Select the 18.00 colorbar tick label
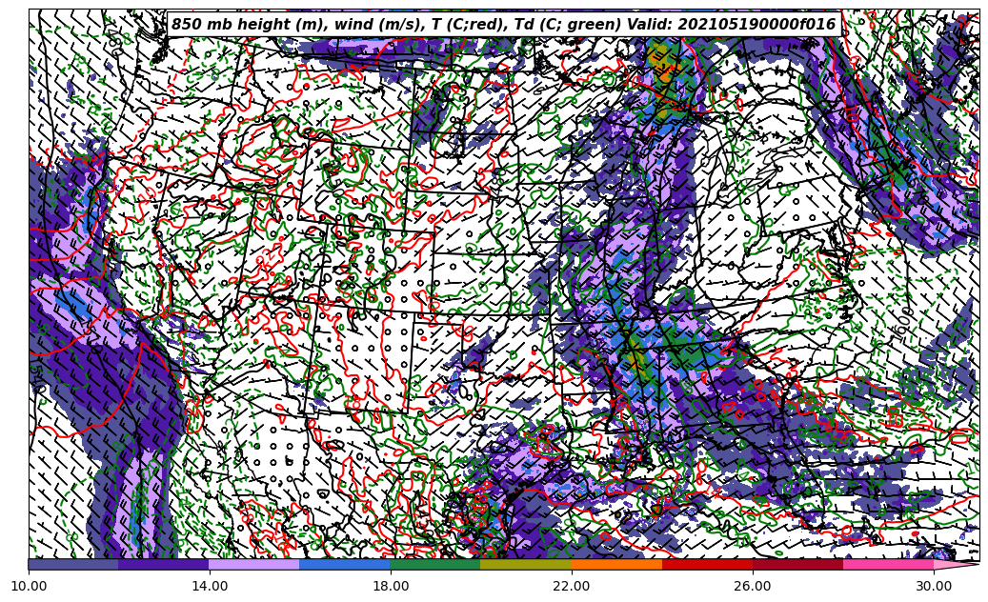This screenshot has width=988, height=602. 391,587
